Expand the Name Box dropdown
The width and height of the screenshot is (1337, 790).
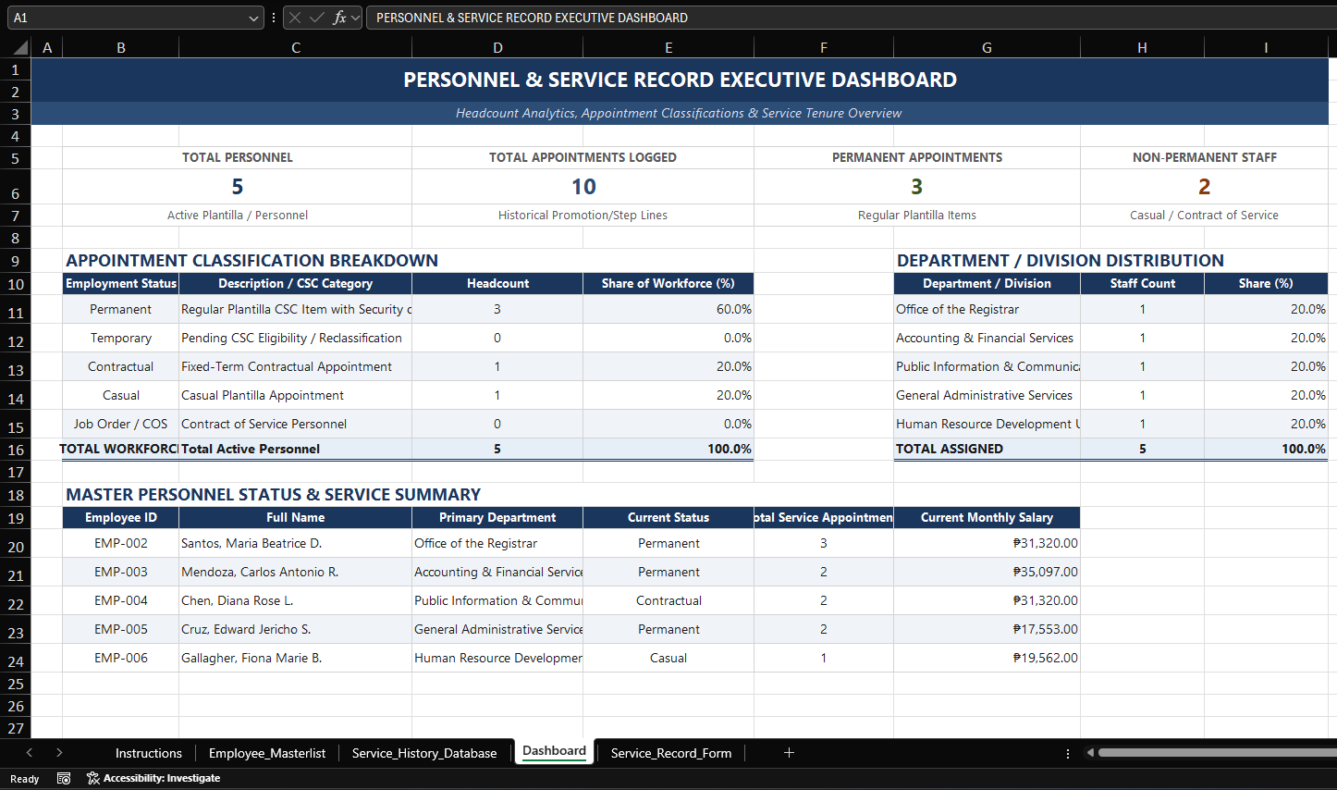pyautogui.click(x=254, y=18)
